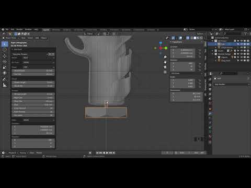Switch viewport to solid shading
Viewport: 251px width, 188px height.
point(195,38)
